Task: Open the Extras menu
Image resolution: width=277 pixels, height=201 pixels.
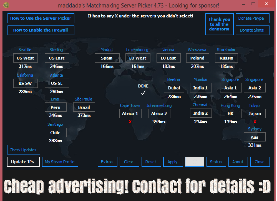Action: pos(107,162)
